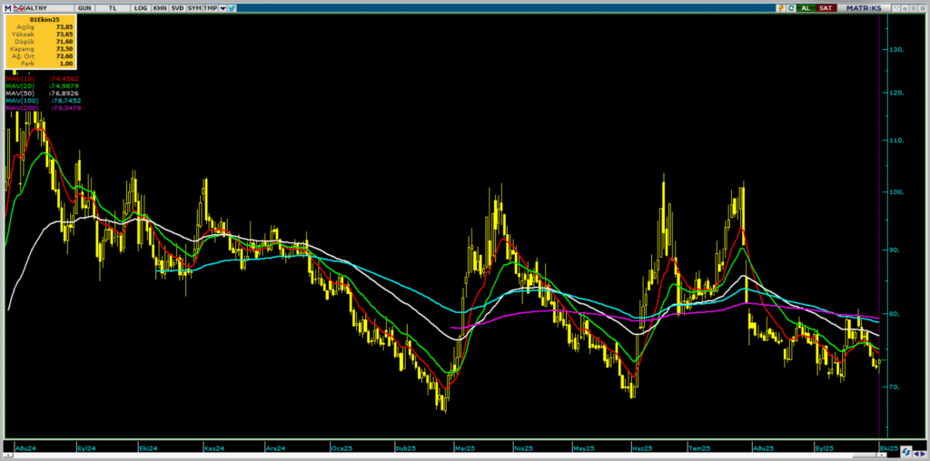Open the GUN period dropdown
This screenshot has width=930, height=461.
tap(84, 7)
